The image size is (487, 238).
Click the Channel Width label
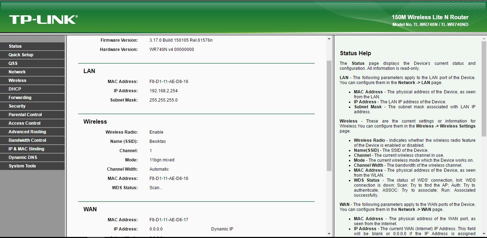tap(122, 169)
